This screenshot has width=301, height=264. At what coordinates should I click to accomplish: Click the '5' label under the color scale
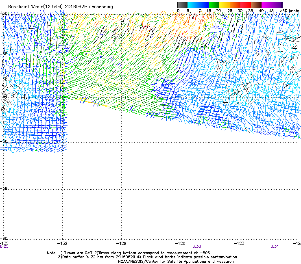point(188,11)
